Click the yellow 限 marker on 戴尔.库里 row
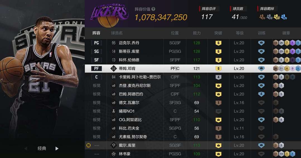The image size is (301, 158). point(88,145)
